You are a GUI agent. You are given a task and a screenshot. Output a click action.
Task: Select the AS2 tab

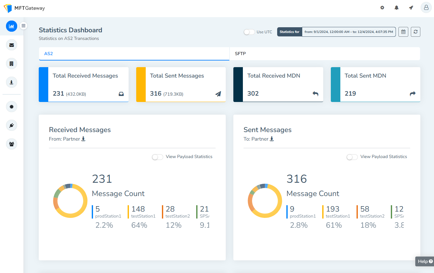[x=134, y=54]
